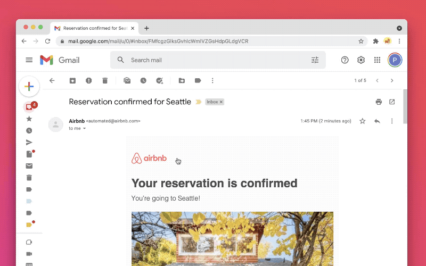Screen dimensions: 426x266
Task: Bookmark this page with the star
Action: click(361, 41)
